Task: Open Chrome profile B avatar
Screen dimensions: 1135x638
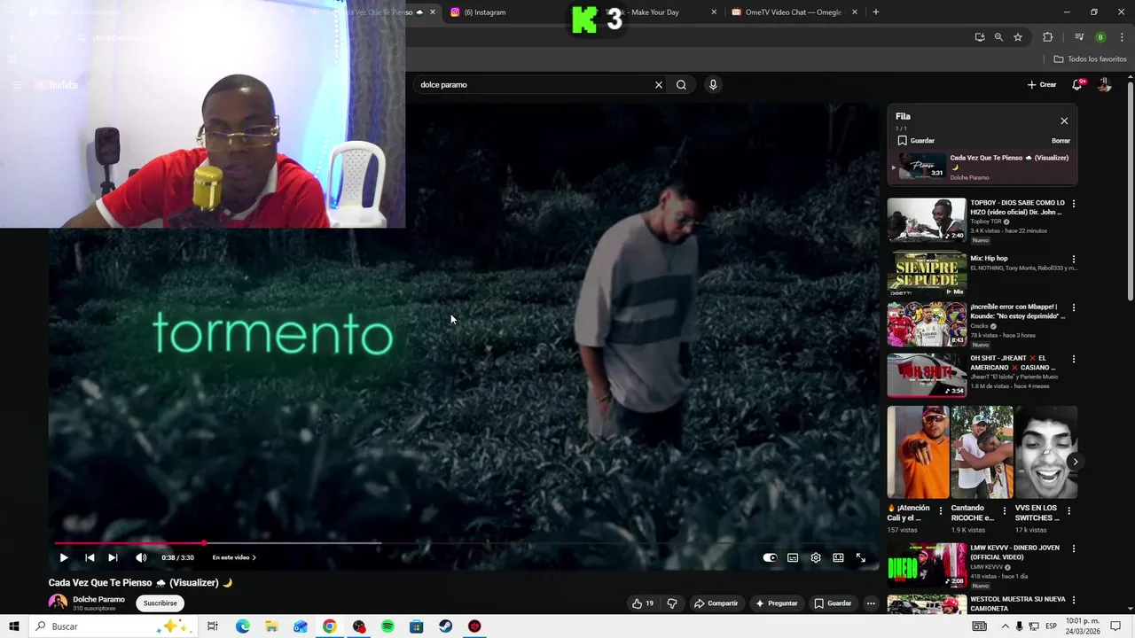Action: [1100, 37]
